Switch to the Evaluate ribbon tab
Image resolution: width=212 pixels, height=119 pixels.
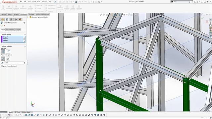(31, 14)
